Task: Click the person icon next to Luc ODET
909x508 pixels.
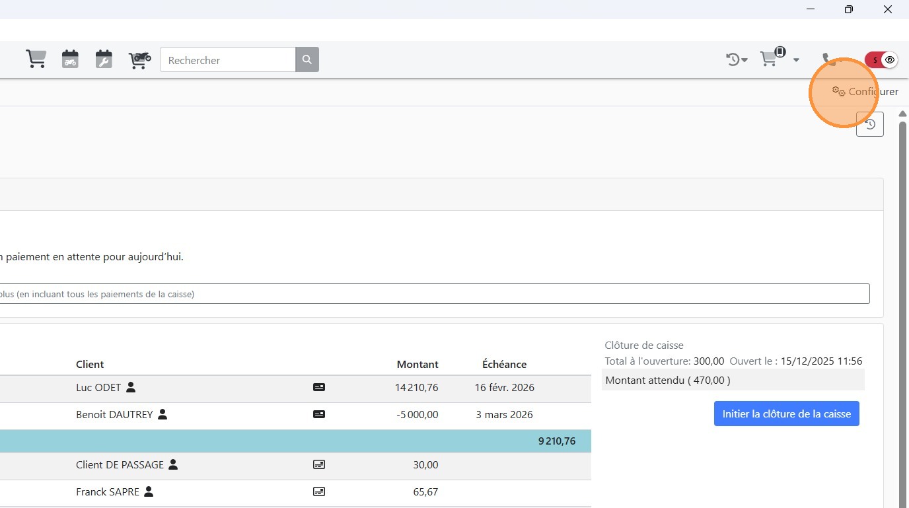Action: [x=131, y=387]
